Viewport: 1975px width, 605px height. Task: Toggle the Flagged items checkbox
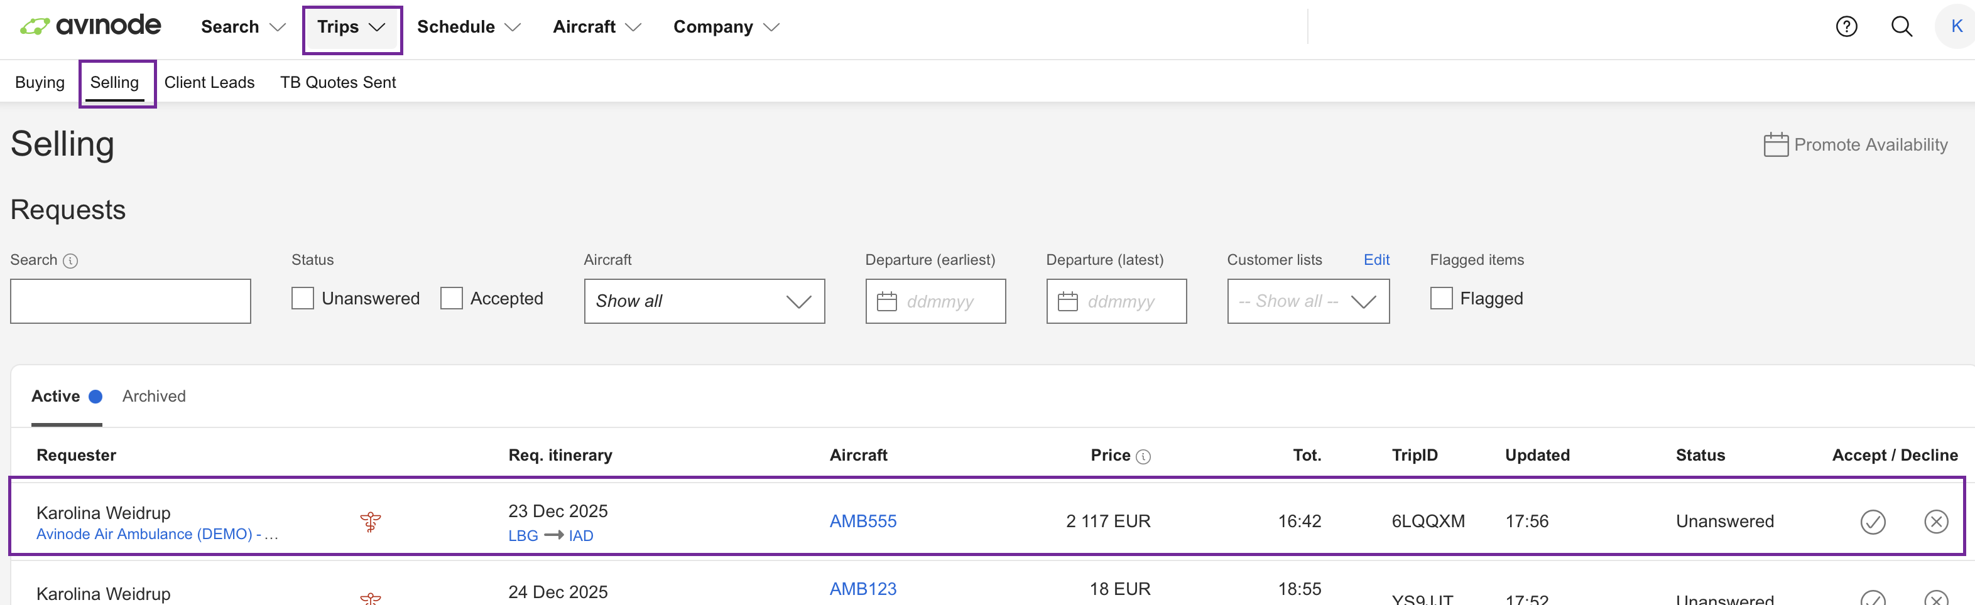1440,299
